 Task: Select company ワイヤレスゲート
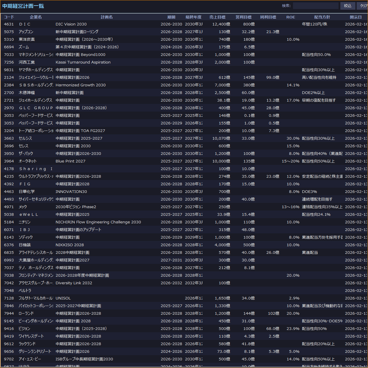(x=31, y=336)
